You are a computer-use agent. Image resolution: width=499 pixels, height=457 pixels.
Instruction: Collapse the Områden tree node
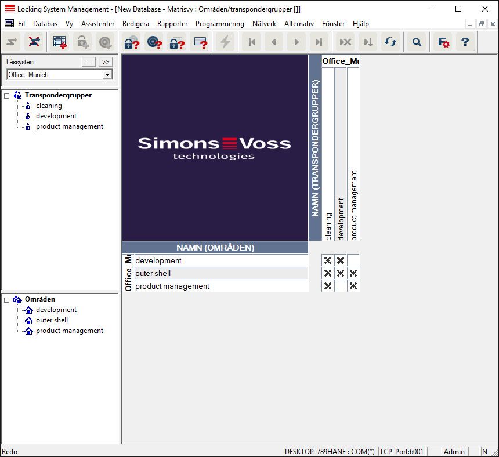coord(7,299)
